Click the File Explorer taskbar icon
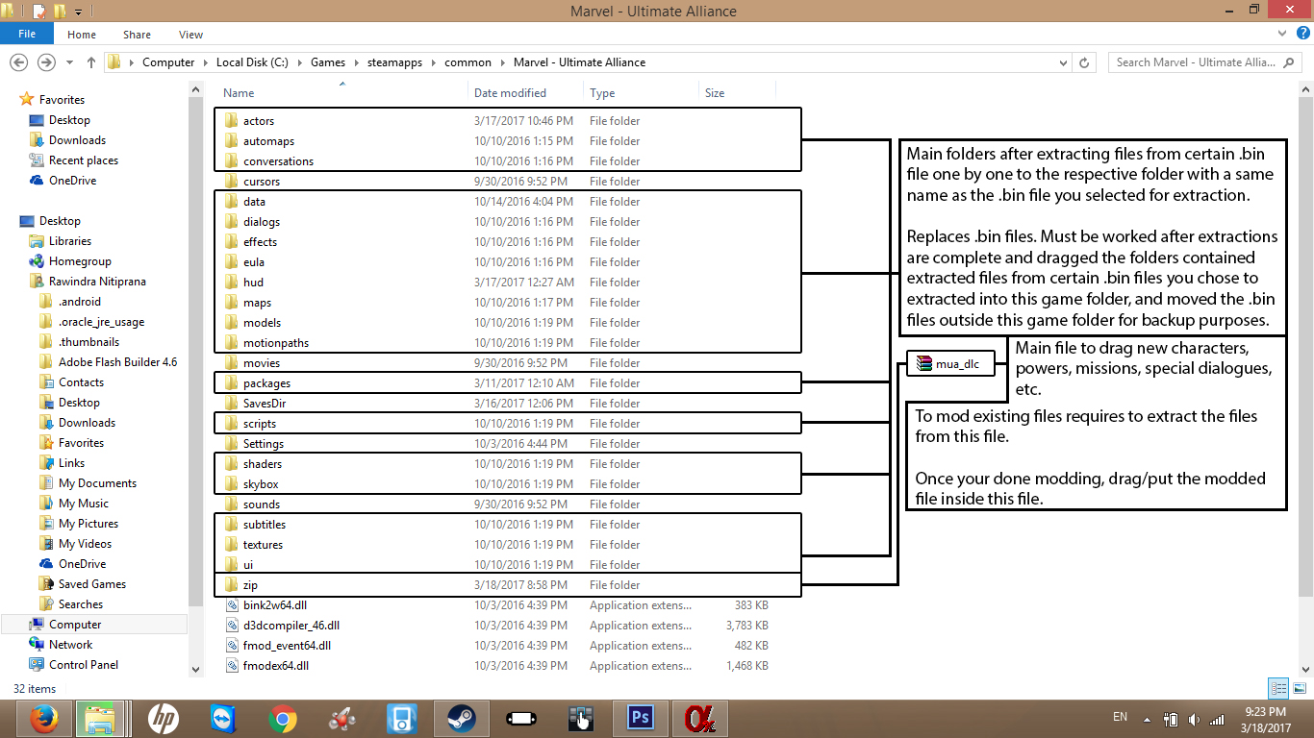 pos(99,719)
